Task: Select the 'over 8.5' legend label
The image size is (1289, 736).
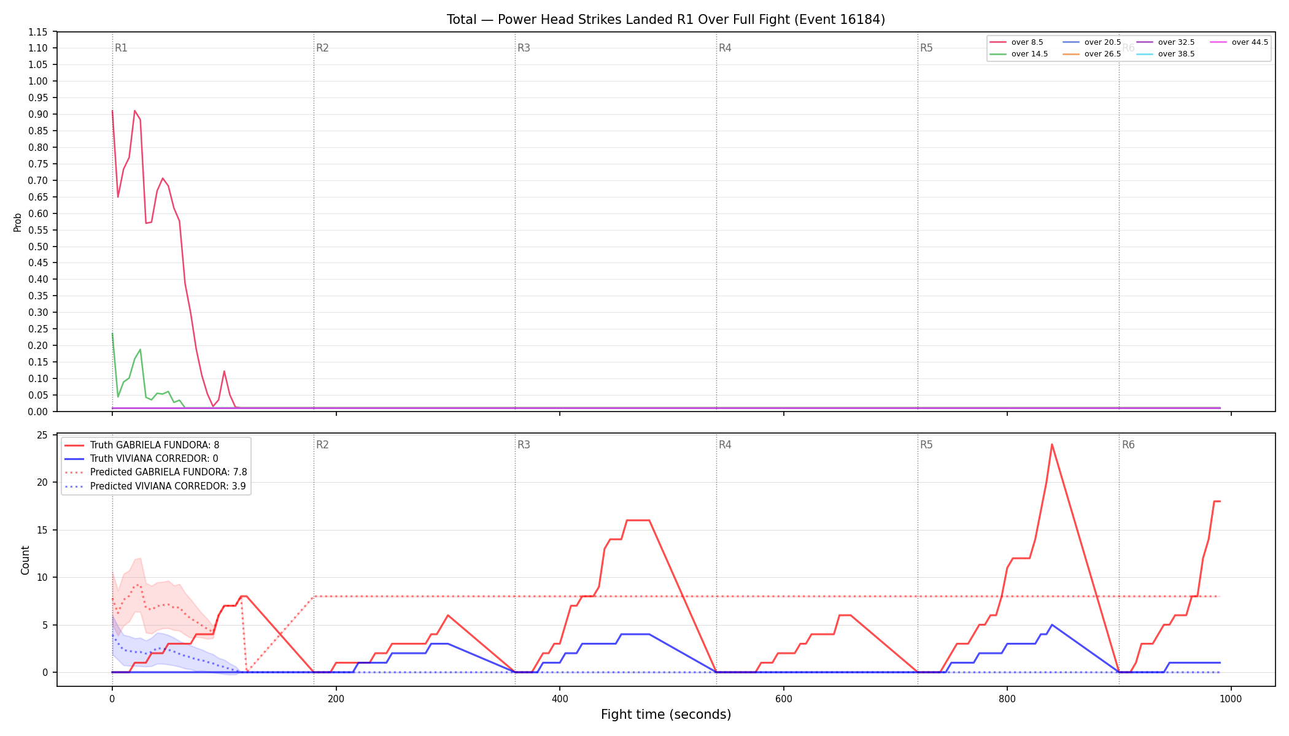Action: click(x=1027, y=42)
